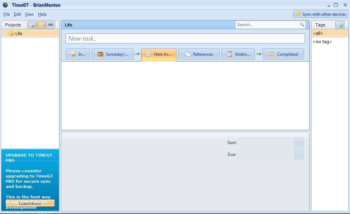
Task: Select the <all> tag filter
Action: point(330,33)
